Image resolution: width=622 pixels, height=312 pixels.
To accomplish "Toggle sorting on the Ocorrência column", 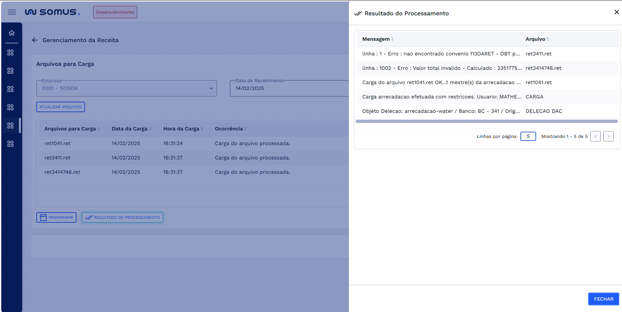I will (246, 128).
